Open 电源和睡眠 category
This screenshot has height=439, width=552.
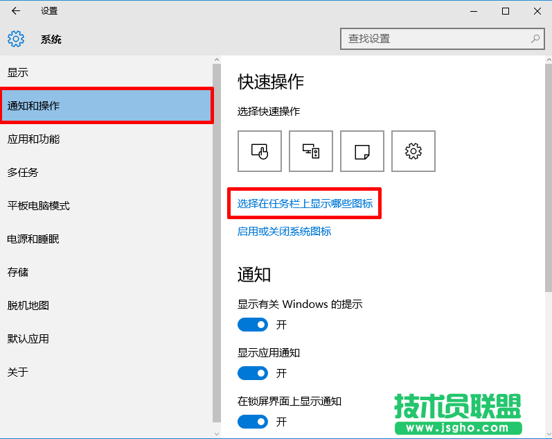[x=107, y=239]
